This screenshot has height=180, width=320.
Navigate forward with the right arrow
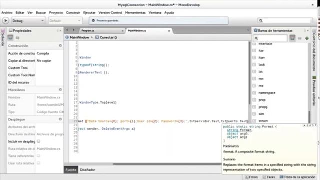click(x=73, y=30)
